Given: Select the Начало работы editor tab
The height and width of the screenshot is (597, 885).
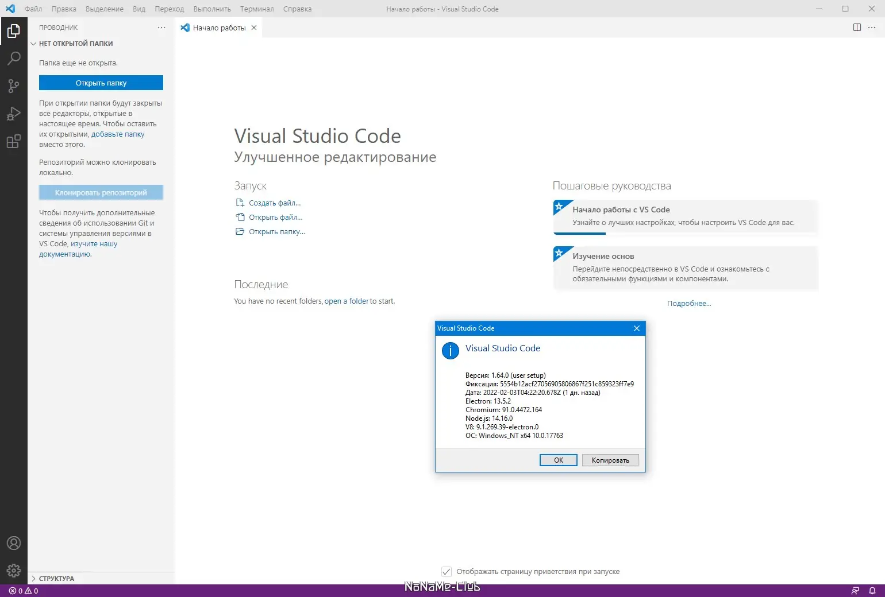Looking at the screenshot, I should [x=218, y=28].
